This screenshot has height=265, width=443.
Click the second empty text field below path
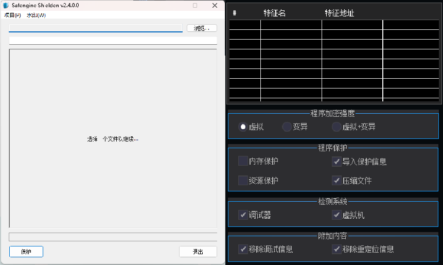click(x=113, y=41)
